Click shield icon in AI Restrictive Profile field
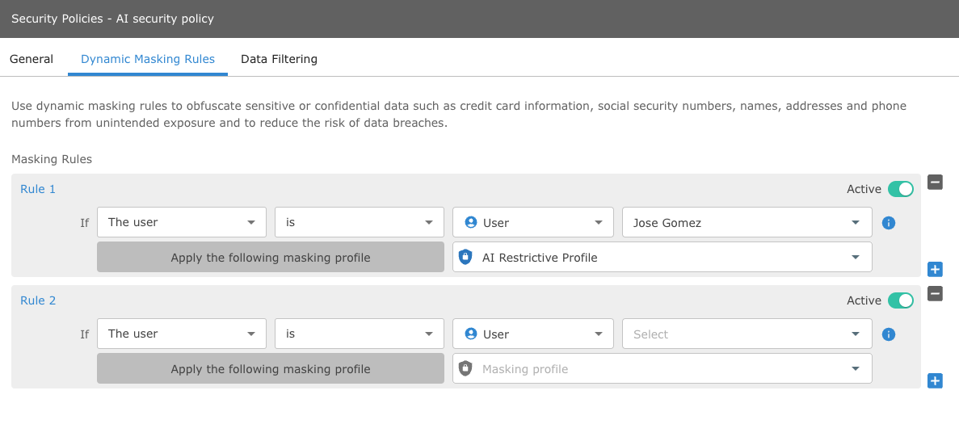 click(465, 258)
